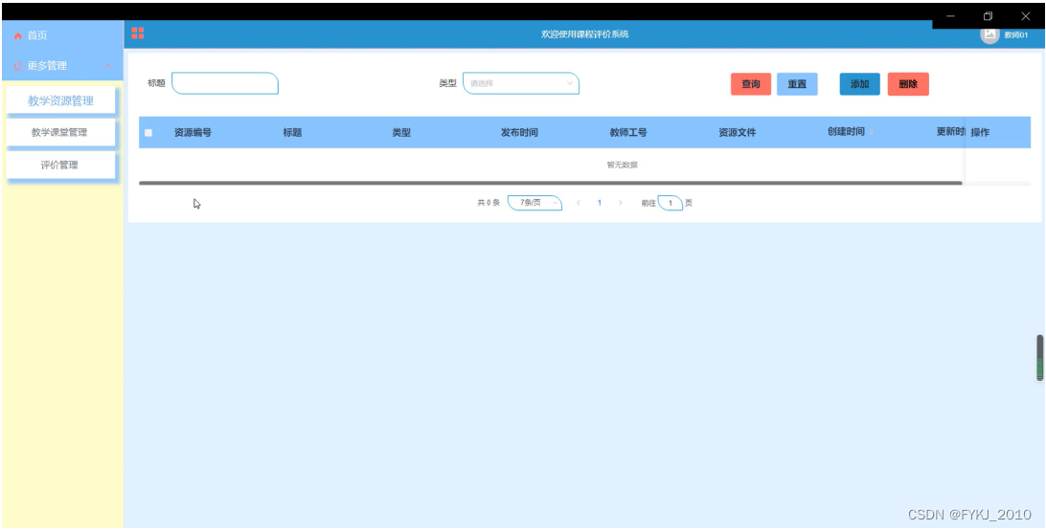This screenshot has height=530, width=1046.
Task: Click the 类型 column header
Action: (x=401, y=133)
